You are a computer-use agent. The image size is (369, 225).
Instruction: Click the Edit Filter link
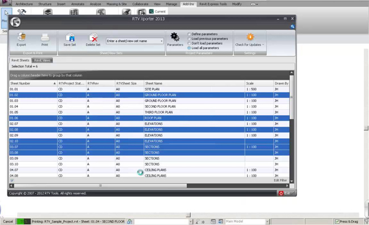pos(280,180)
